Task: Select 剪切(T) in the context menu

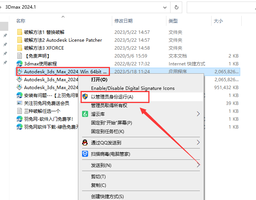Action: coord(98,177)
